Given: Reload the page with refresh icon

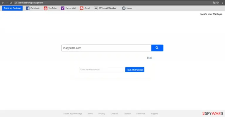Looking at the screenshot, I should coord(11,3).
